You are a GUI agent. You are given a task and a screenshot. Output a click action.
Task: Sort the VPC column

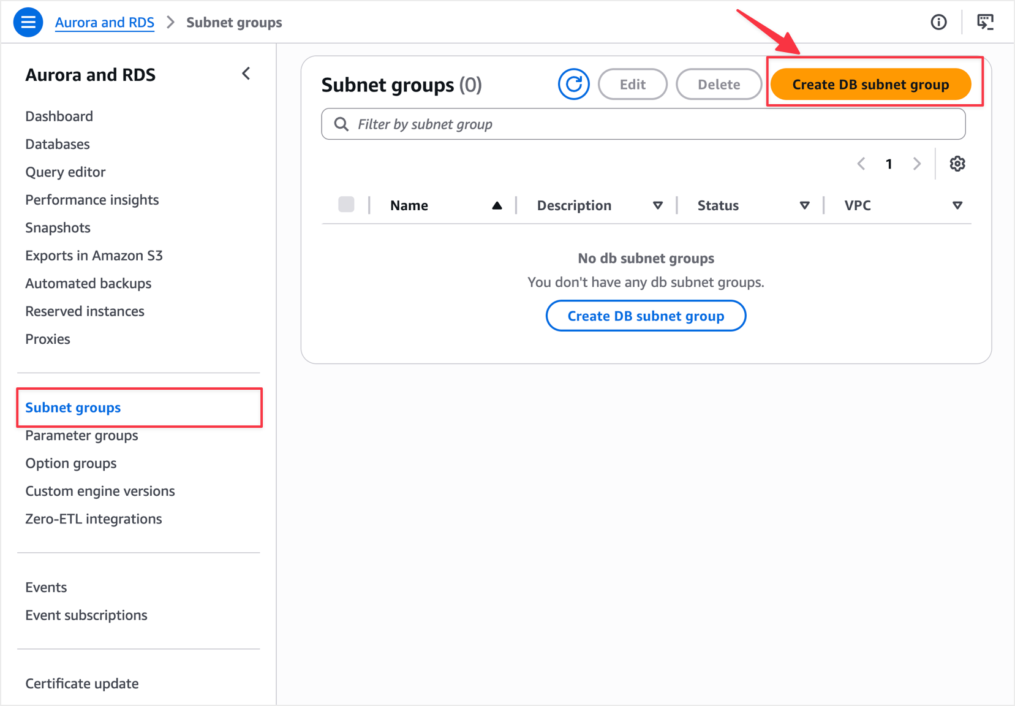pos(957,206)
